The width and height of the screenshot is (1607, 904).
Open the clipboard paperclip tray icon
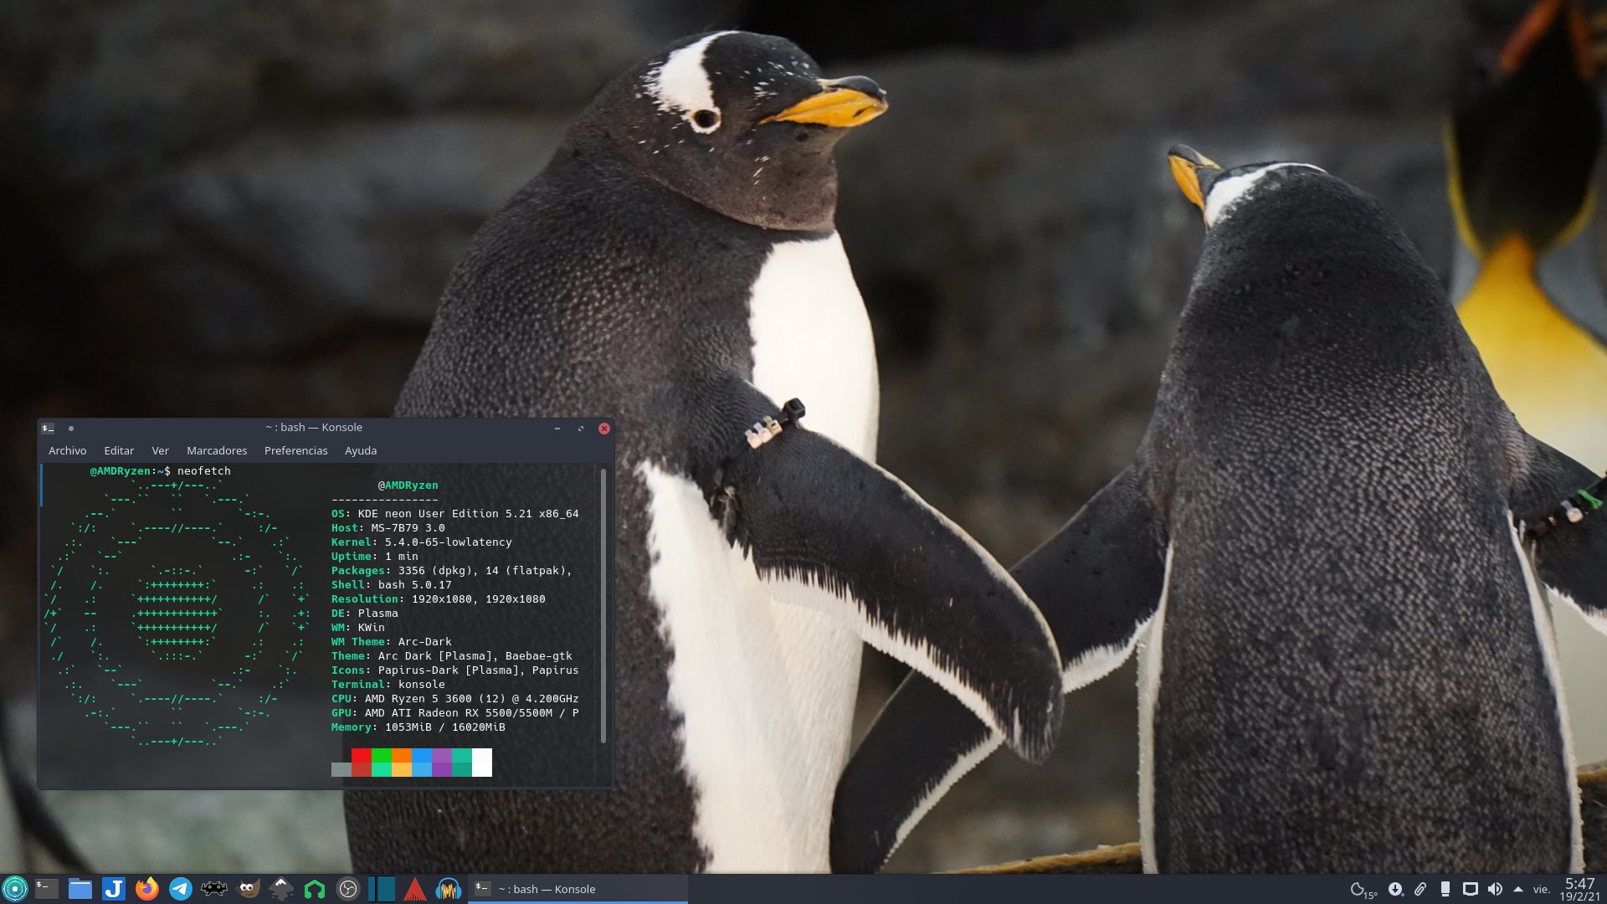pos(1420,889)
